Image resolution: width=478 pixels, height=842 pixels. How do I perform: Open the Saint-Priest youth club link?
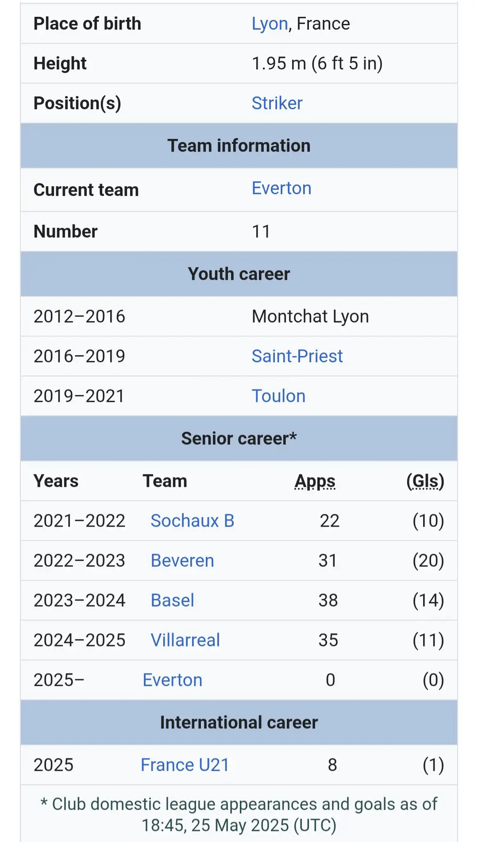pyautogui.click(x=297, y=357)
